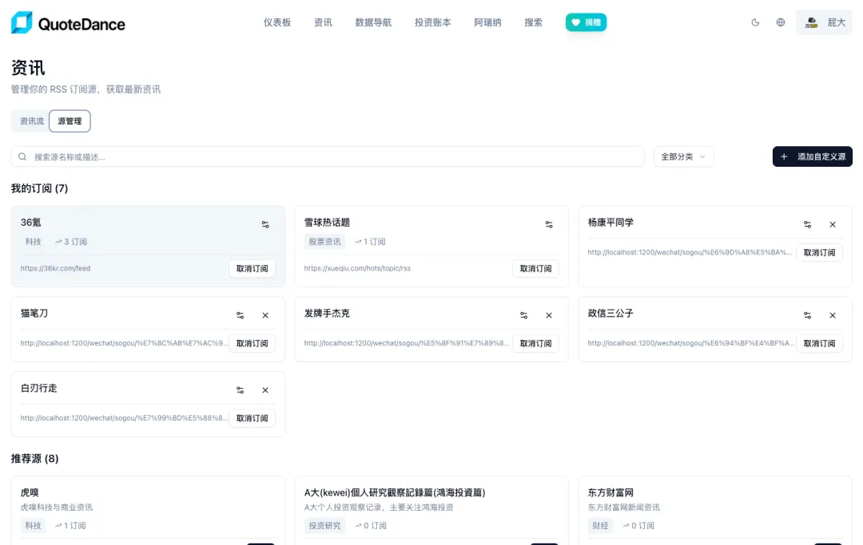The image size is (863, 545).
Task: Open settings icon on 猫笔刀 card
Action: coord(240,315)
